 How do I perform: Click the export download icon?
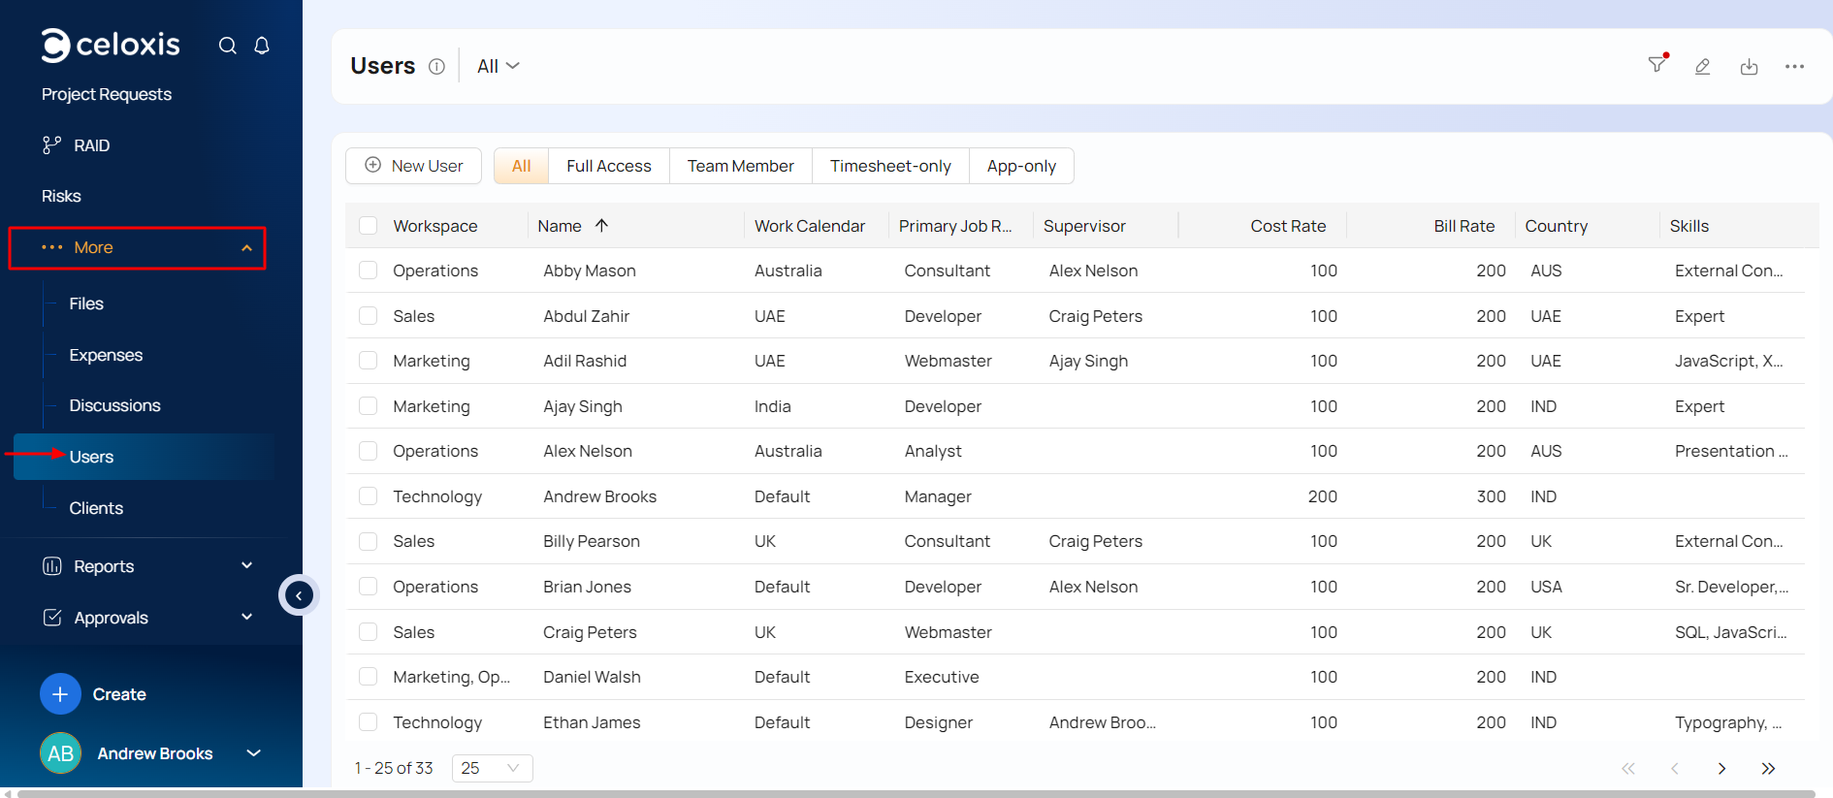click(1749, 66)
